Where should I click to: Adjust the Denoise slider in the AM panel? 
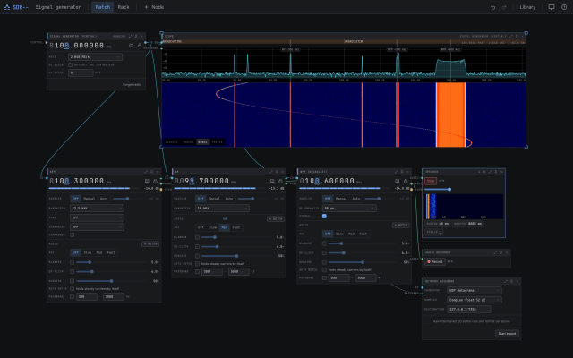[236, 256]
